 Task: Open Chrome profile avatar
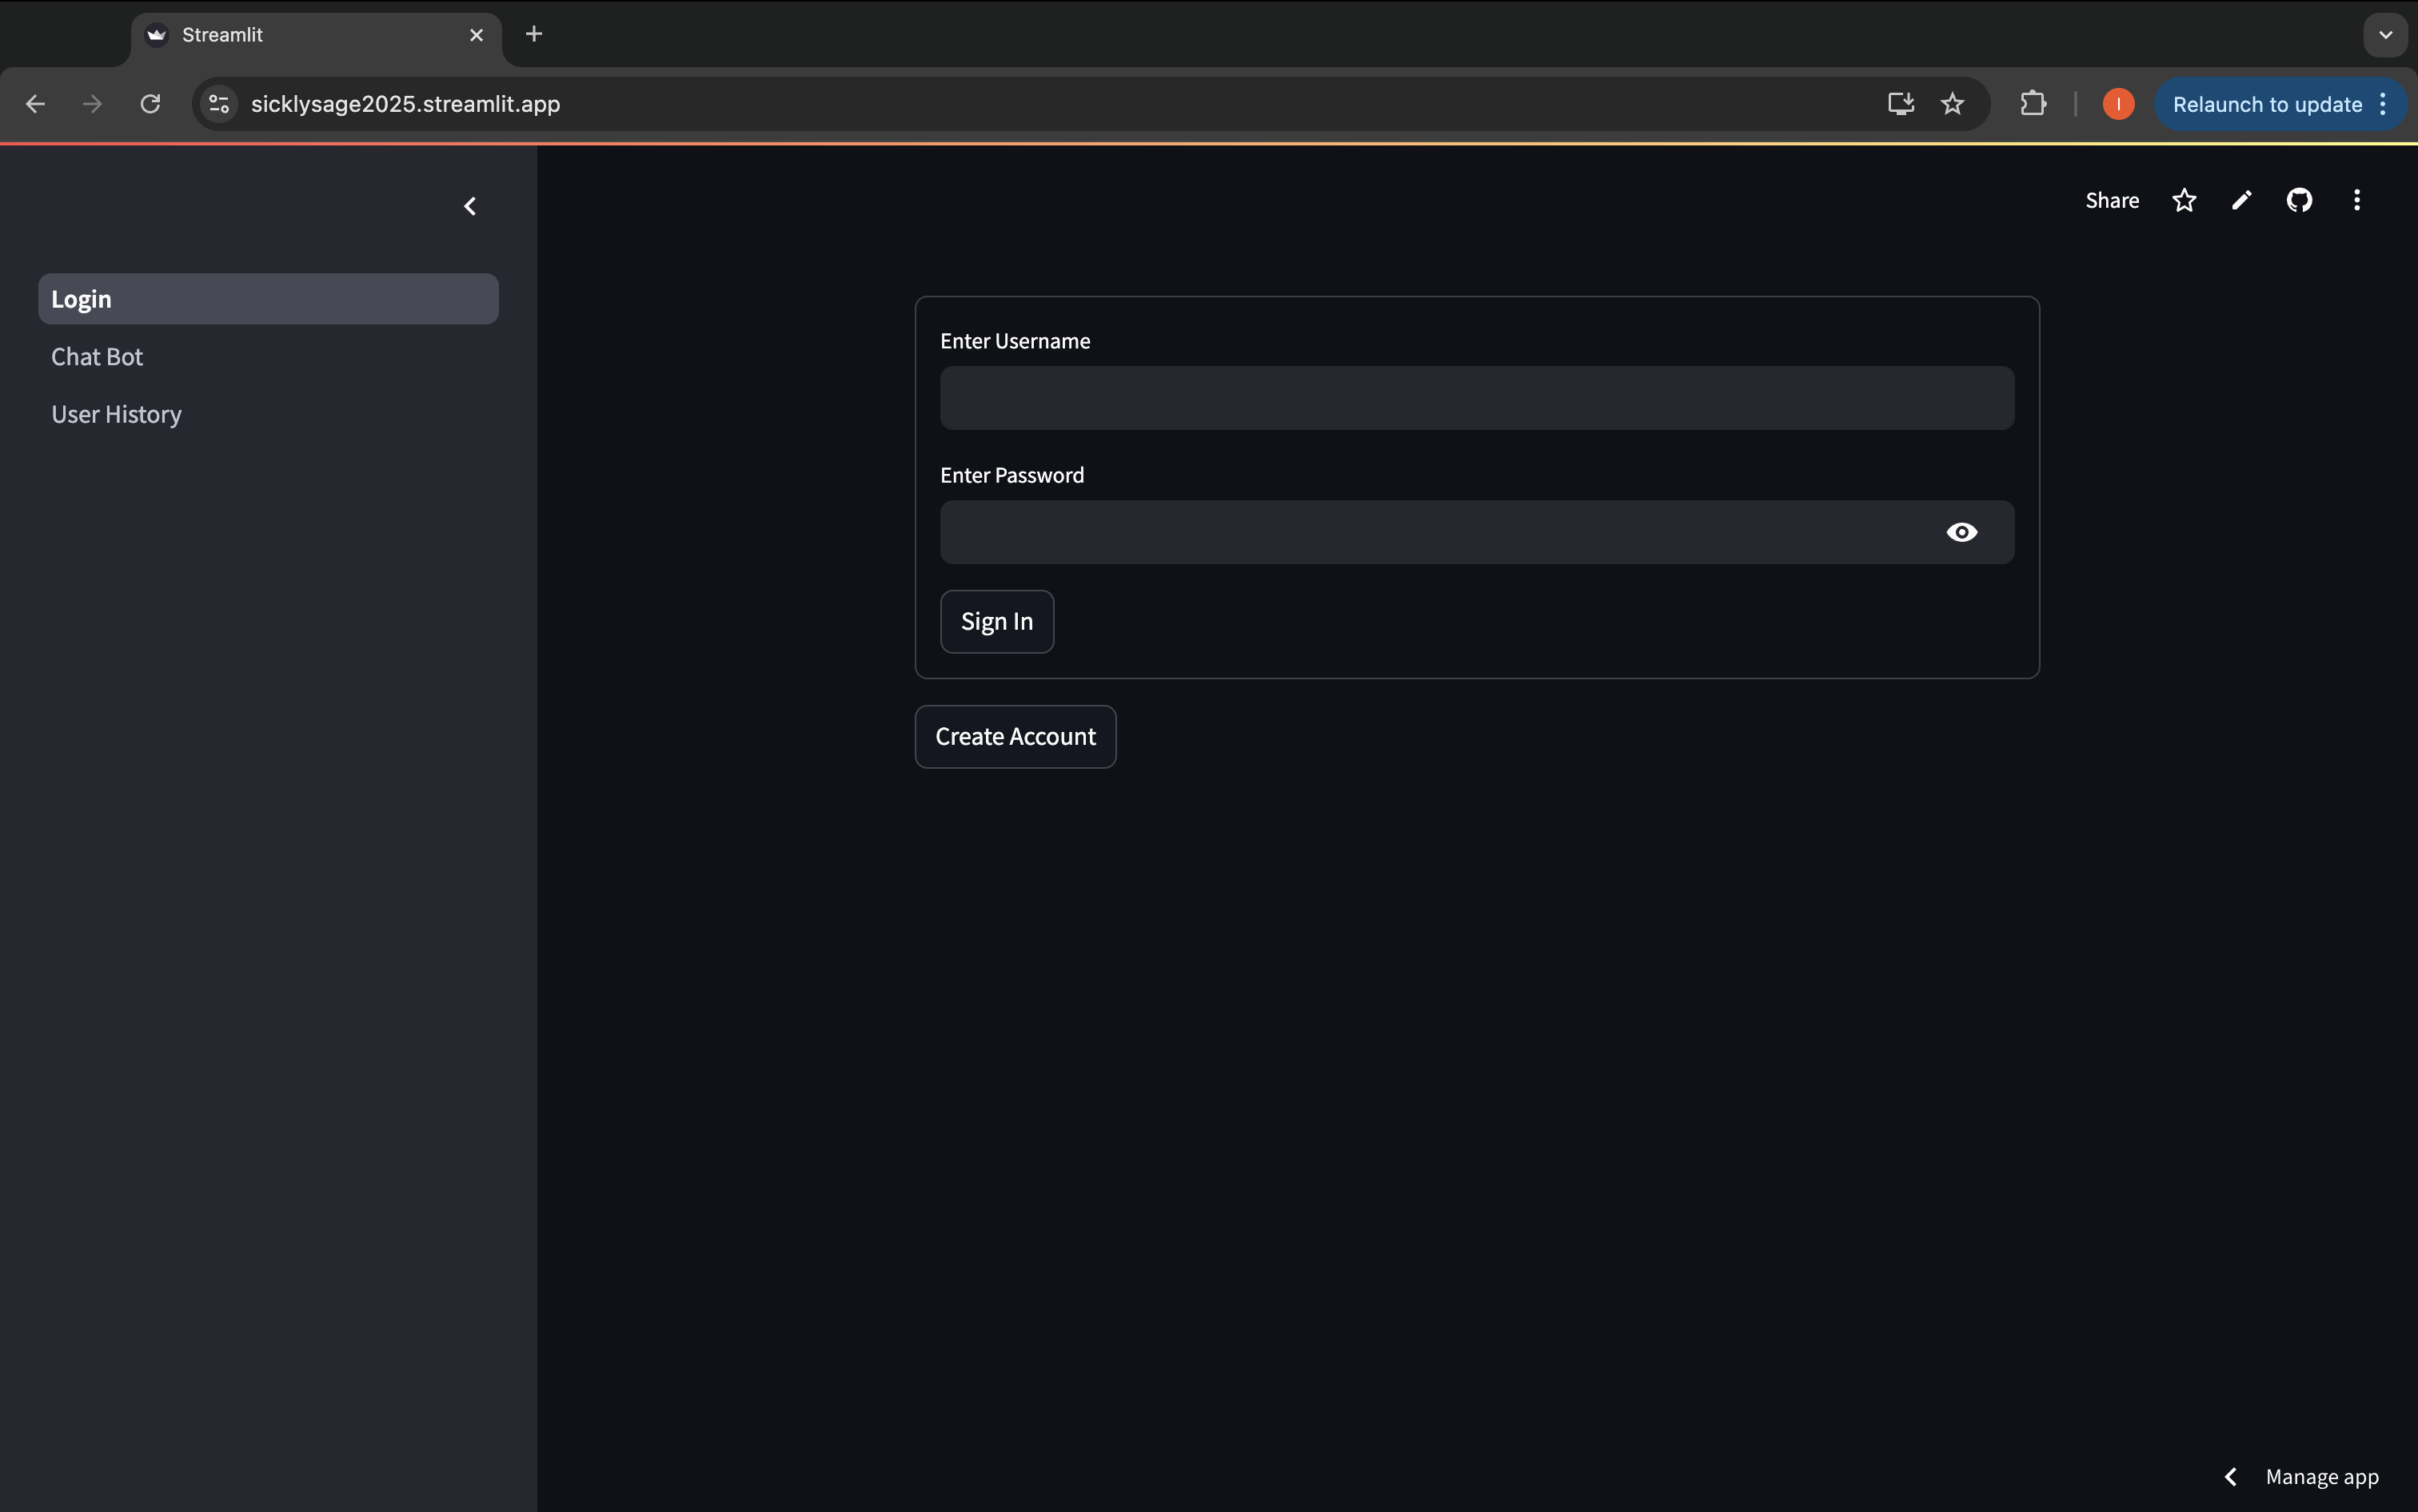tap(2118, 104)
